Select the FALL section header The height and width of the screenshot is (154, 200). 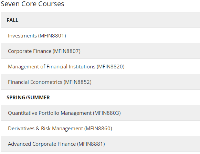click(x=101, y=20)
